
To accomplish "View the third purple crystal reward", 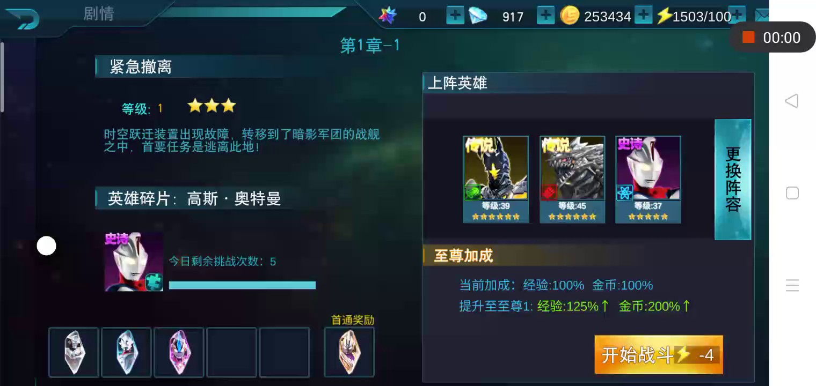I will pos(179,352).
